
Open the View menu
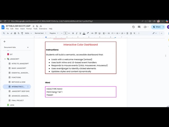[x=17, y=29]
